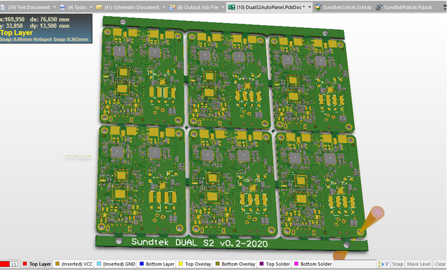This screenshot has width=447, height=270.
Task: Switch to the Bottom Layer tab
Action: point(157,264)
